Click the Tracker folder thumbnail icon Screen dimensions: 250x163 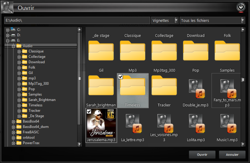(164, 86)
